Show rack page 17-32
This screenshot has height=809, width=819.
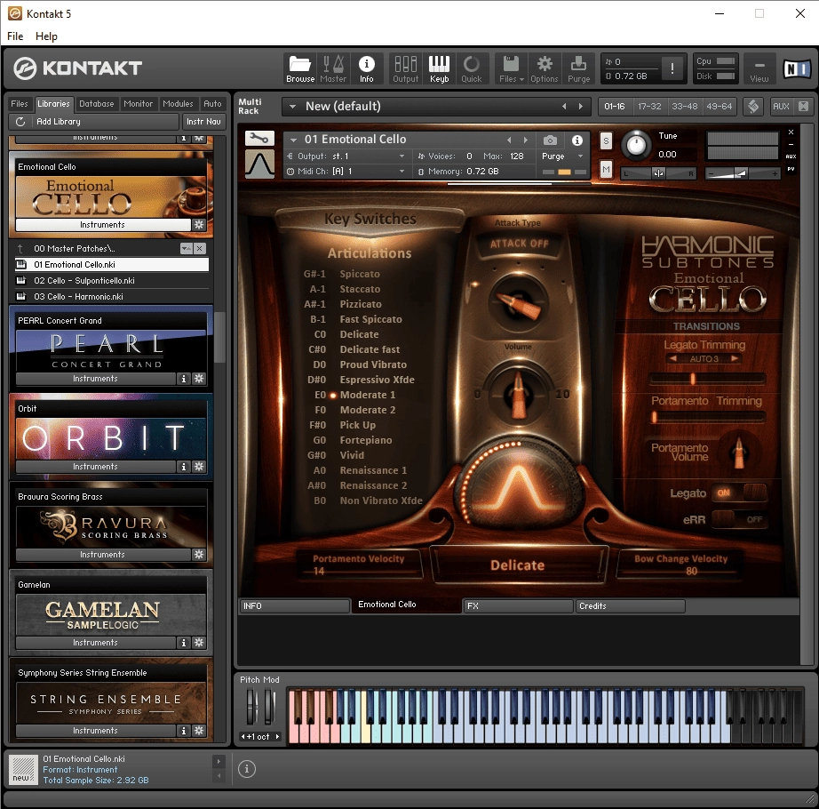point(649,106)
